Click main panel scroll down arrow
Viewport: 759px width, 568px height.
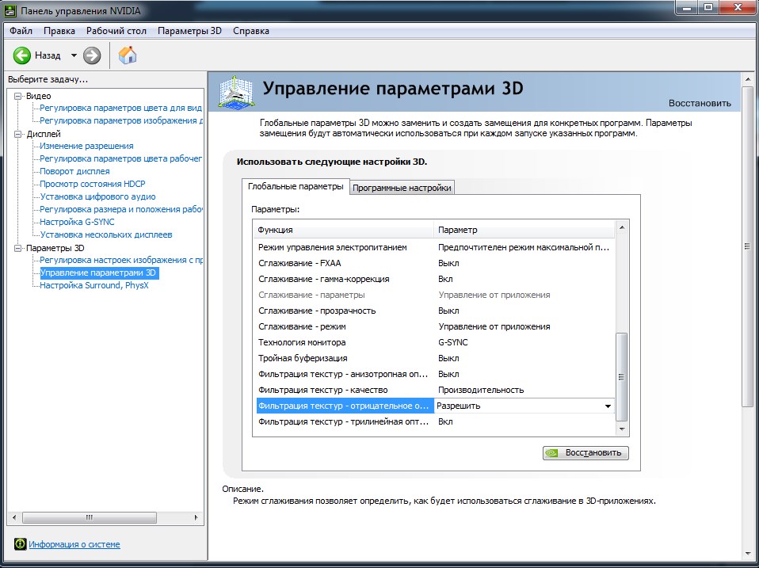pos(748,554)
